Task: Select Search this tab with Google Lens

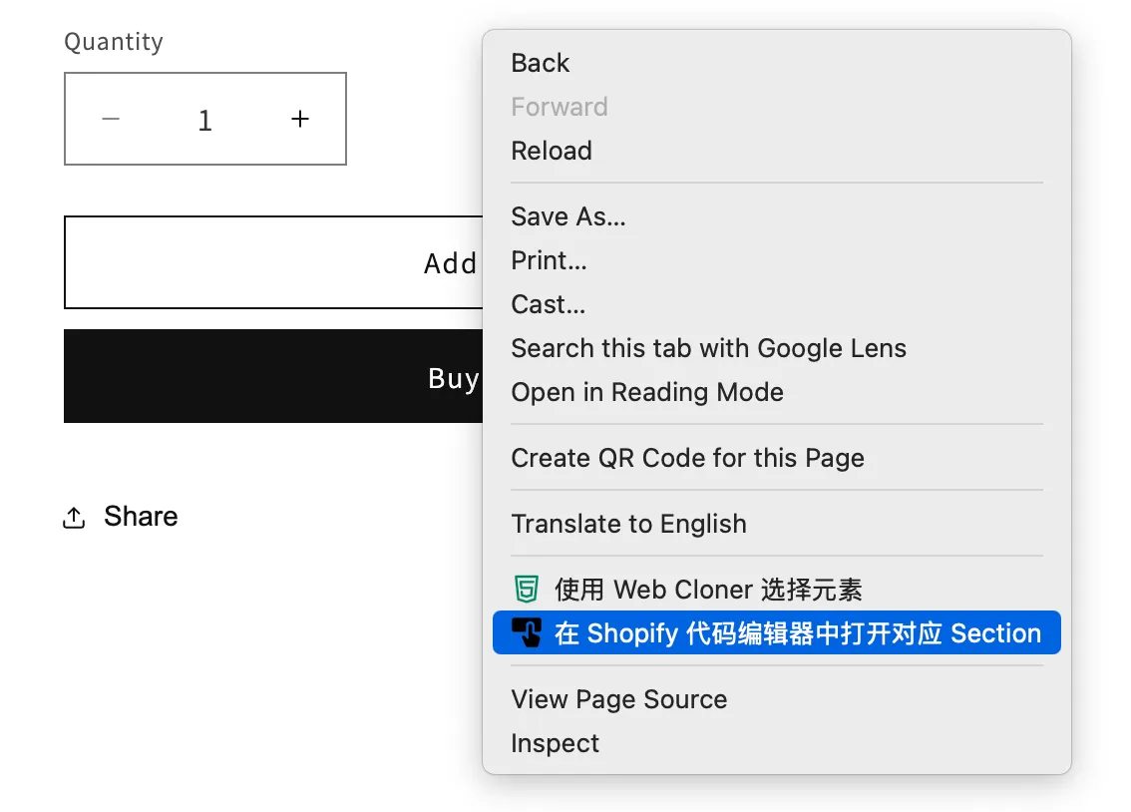Action: pyautogui.click(x=777, y=348)
